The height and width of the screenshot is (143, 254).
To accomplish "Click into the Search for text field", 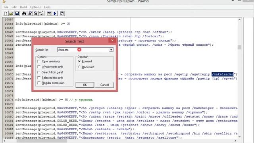I will pyautogui.click(x=83, y=50).
